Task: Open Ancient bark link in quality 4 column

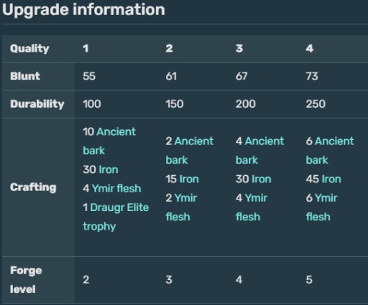Action: [330, 151]
